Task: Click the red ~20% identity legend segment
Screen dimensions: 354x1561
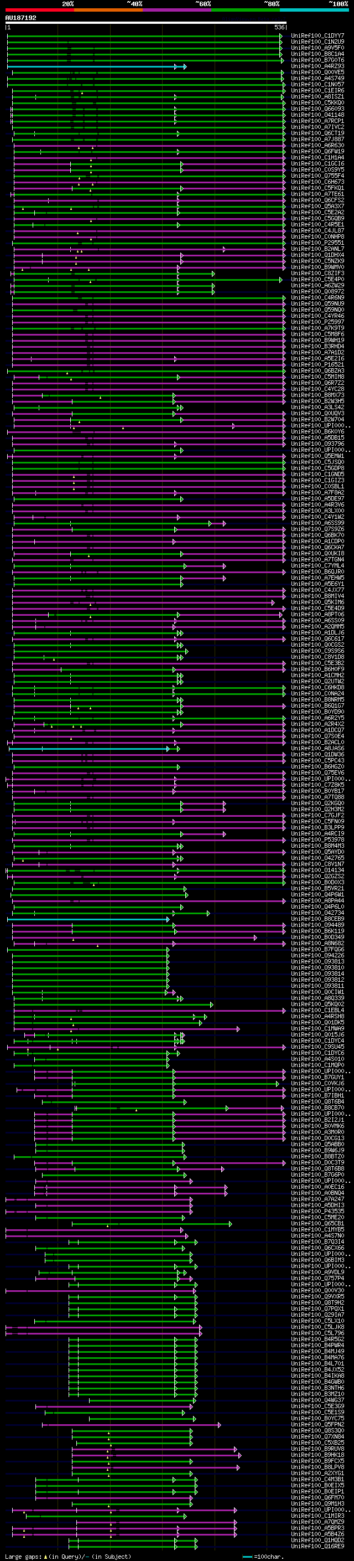Action: [39, 10]
